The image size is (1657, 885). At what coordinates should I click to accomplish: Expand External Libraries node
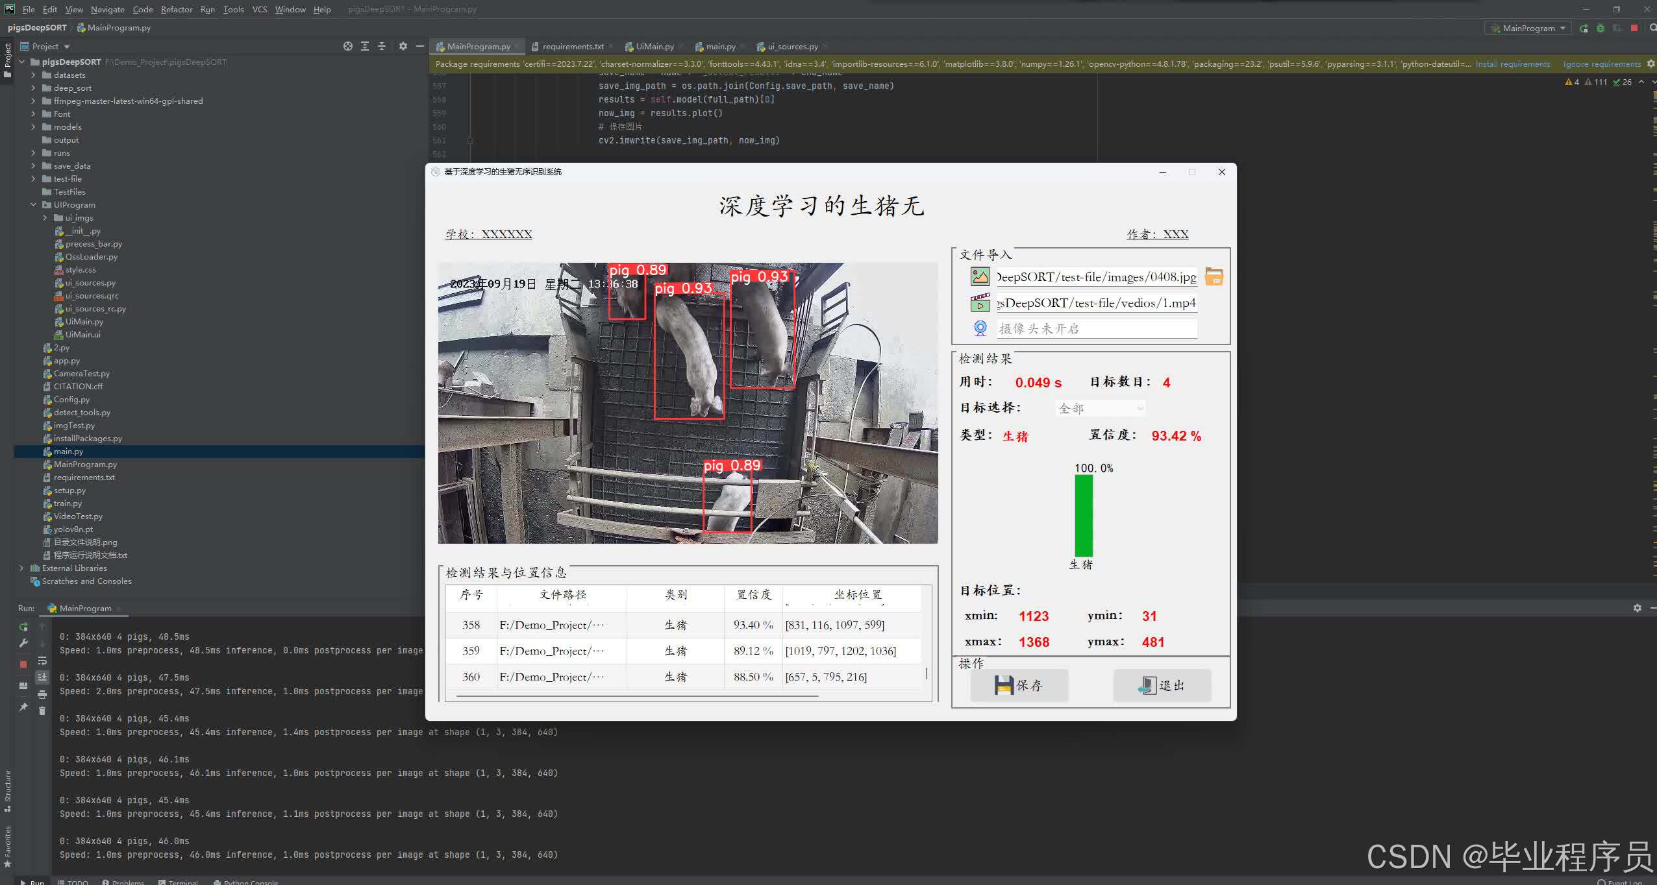(22, 568)
